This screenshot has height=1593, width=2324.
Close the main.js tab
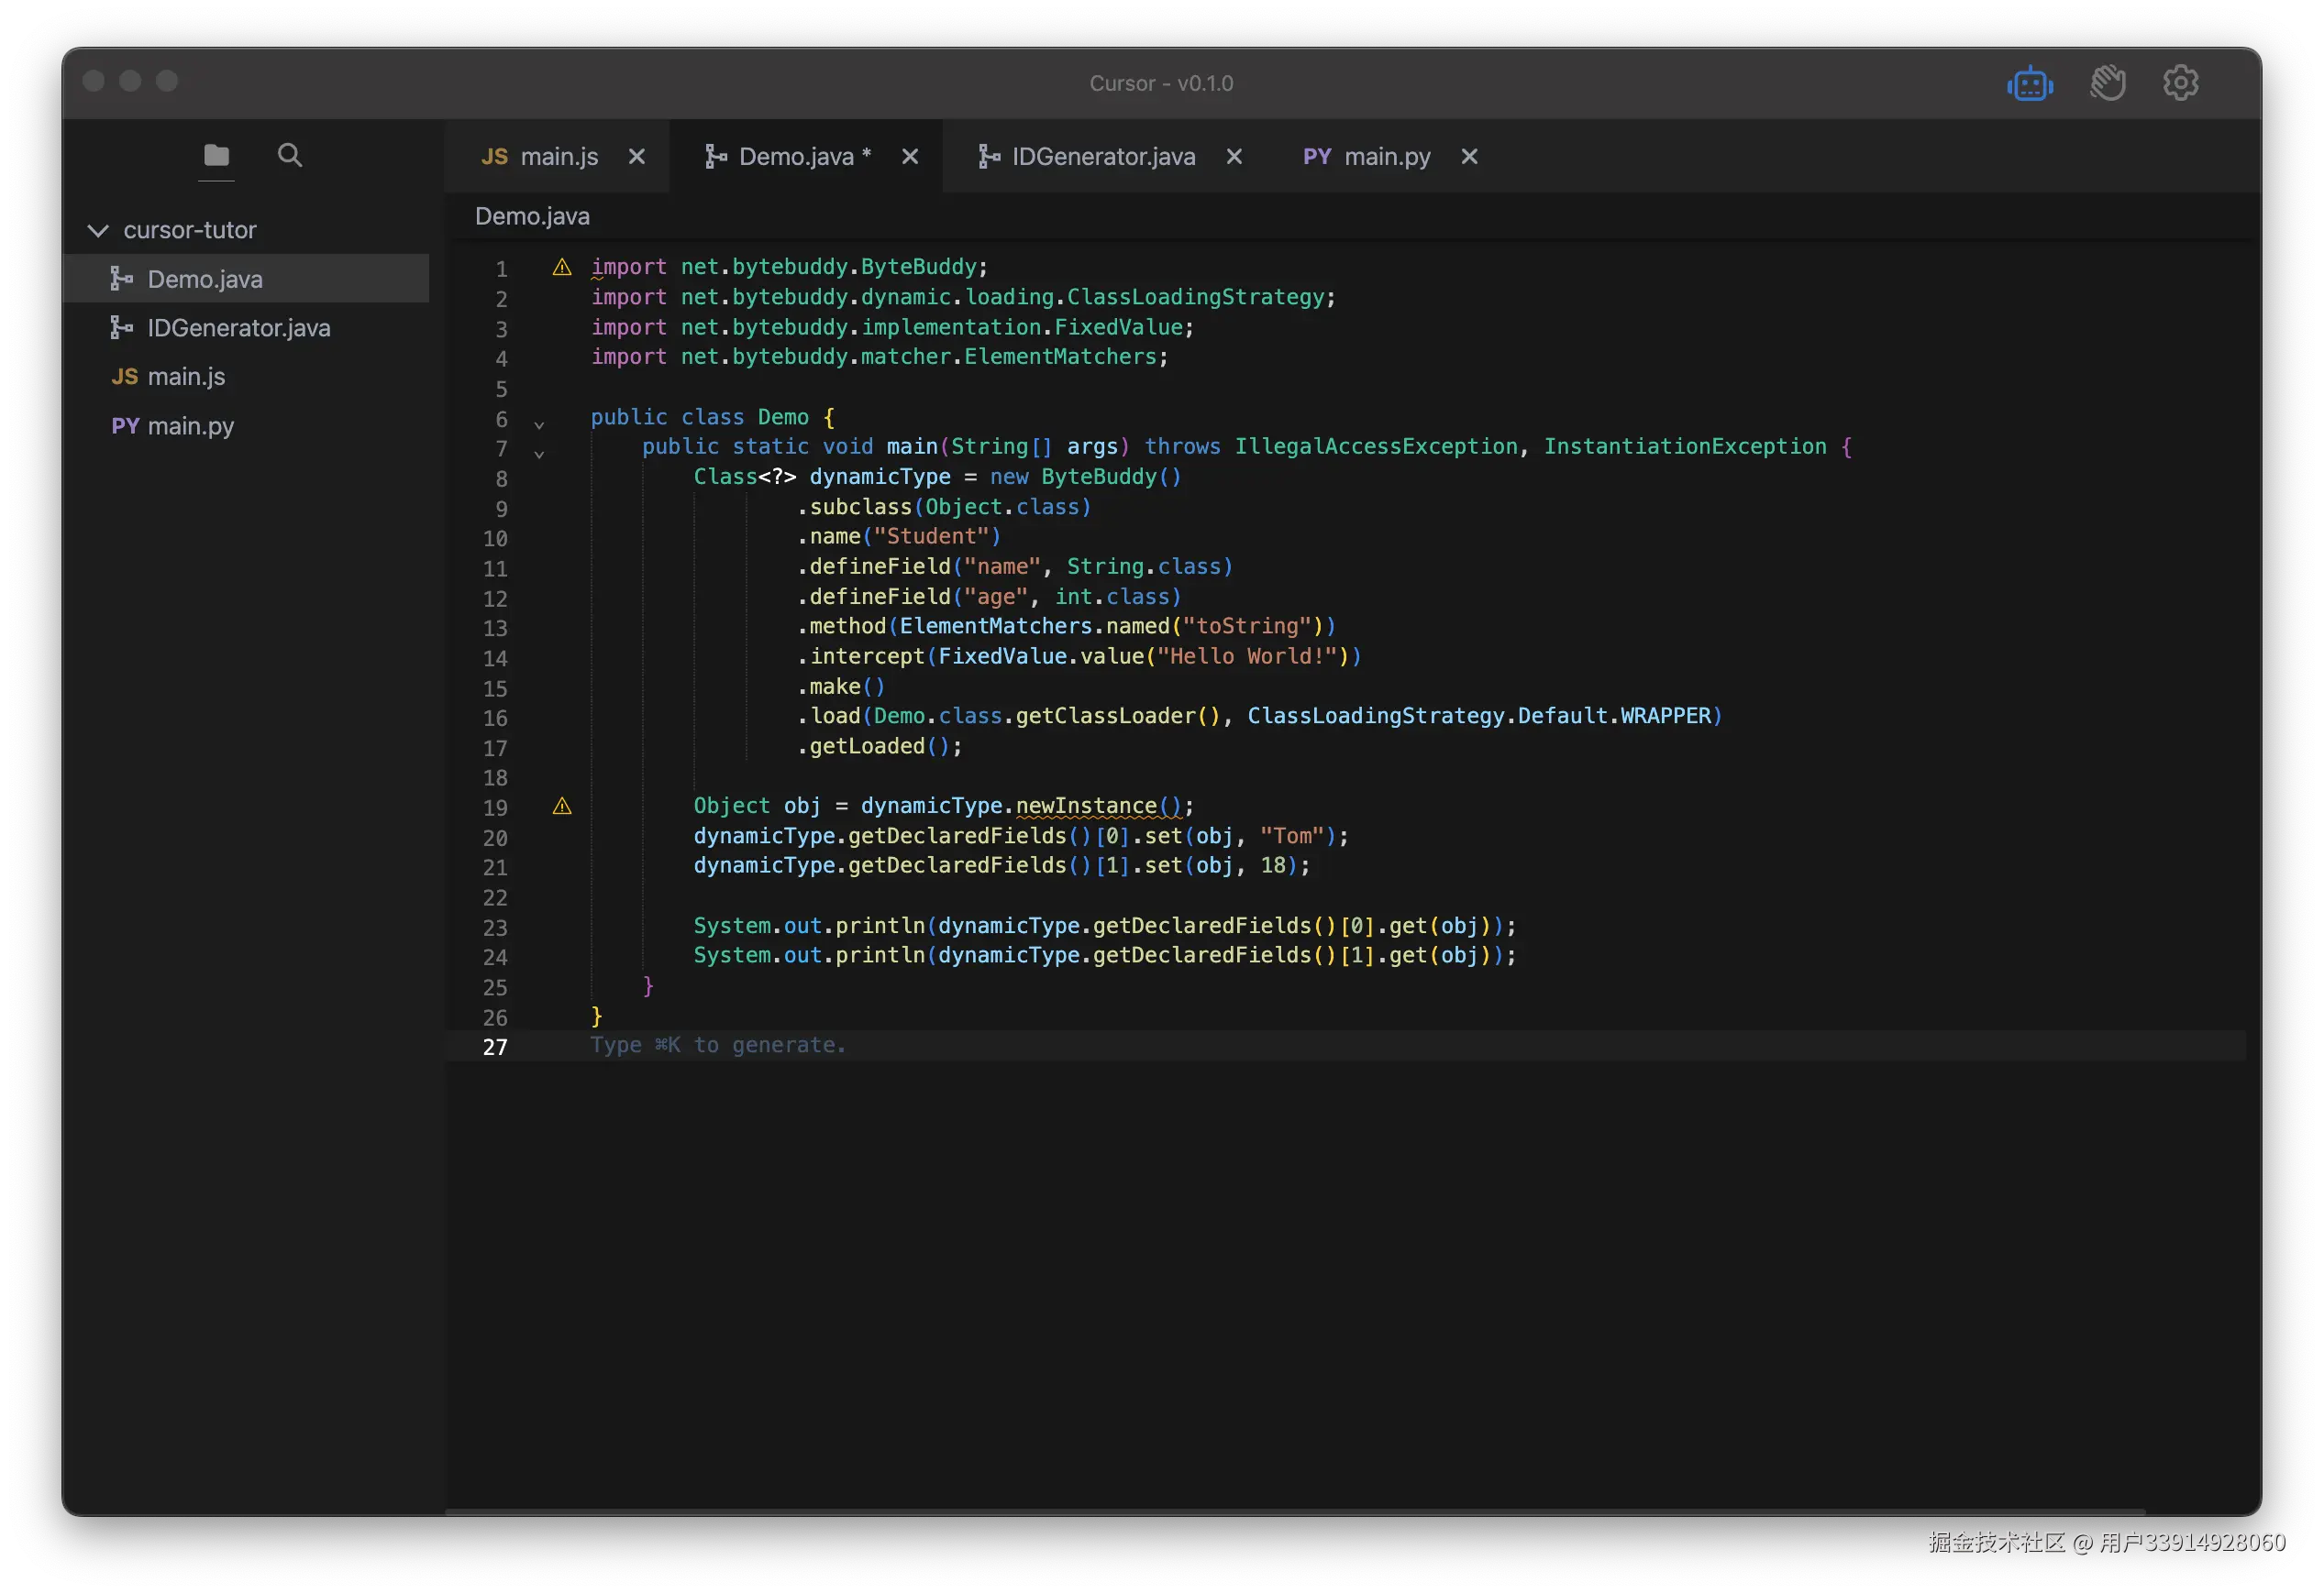636,157
